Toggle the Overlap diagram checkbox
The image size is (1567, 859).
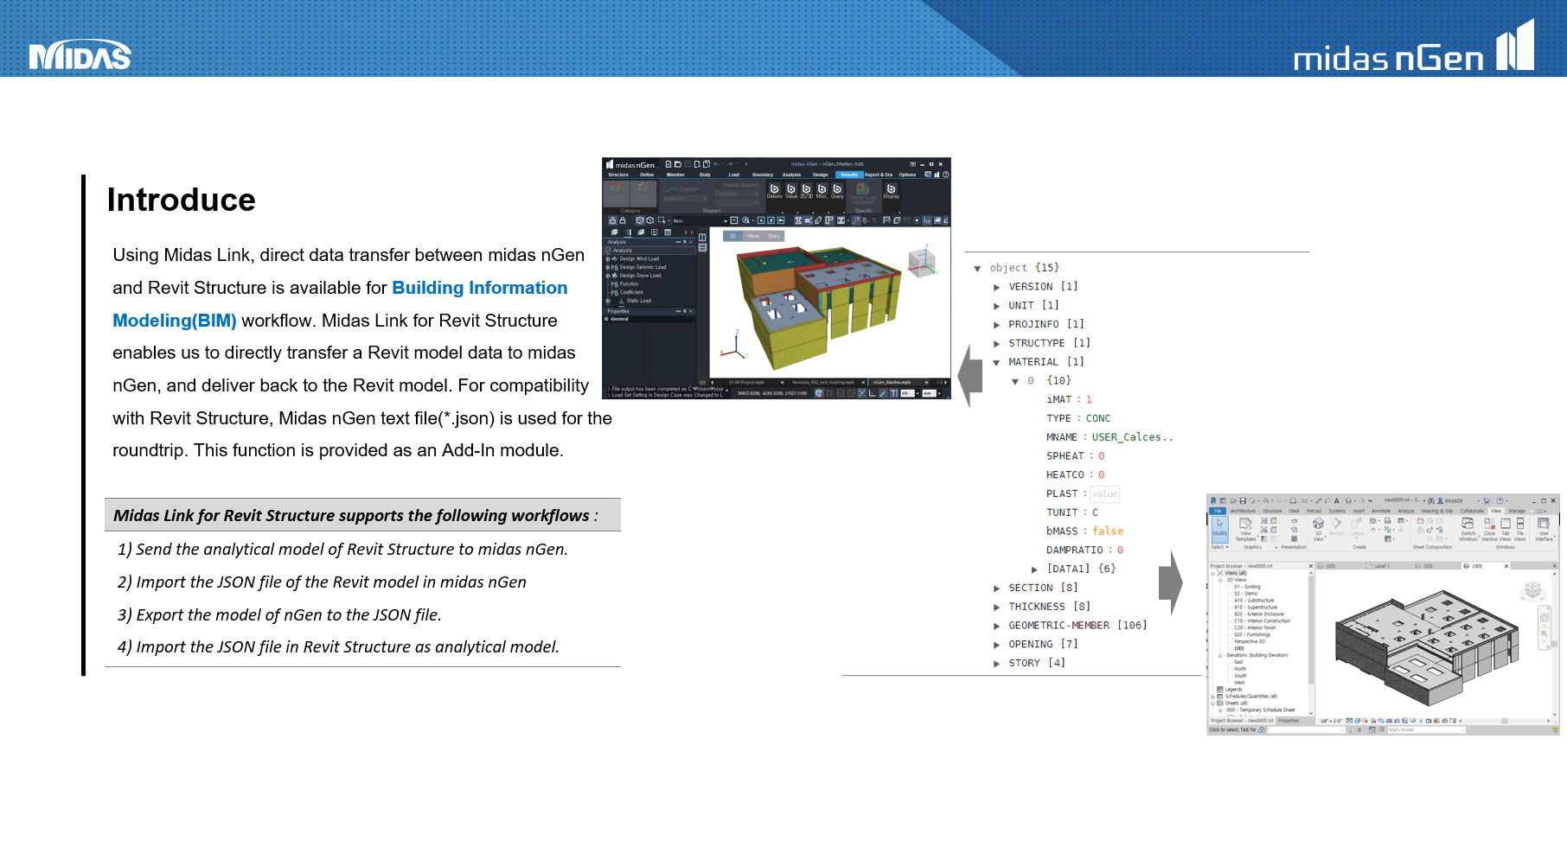(720, 185)
